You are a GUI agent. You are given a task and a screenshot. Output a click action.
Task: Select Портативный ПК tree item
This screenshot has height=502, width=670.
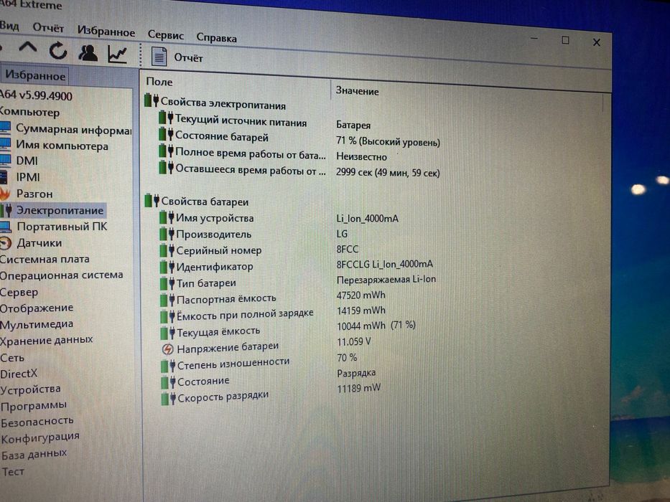[x=62, y=226]
